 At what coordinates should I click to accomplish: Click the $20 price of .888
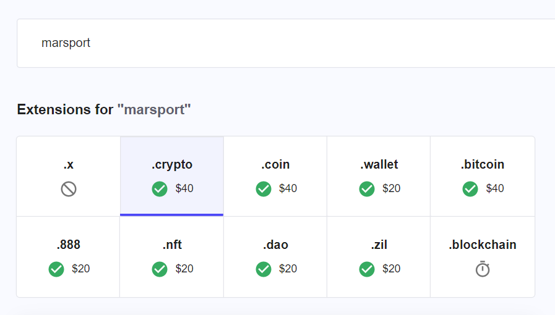tap(80, 269)
